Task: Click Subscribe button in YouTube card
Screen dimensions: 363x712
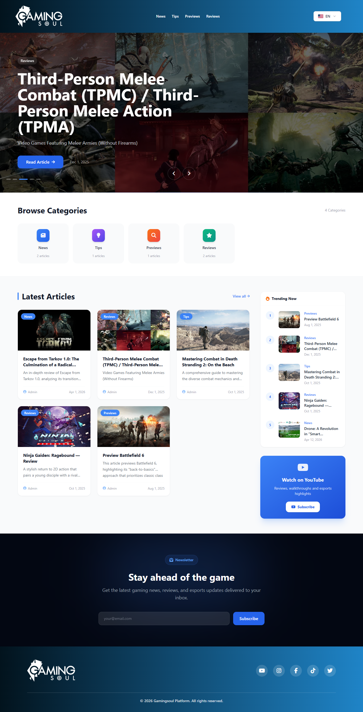Action: click(x=303, y=507)
